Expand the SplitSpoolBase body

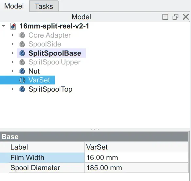(x=12, y=53)
